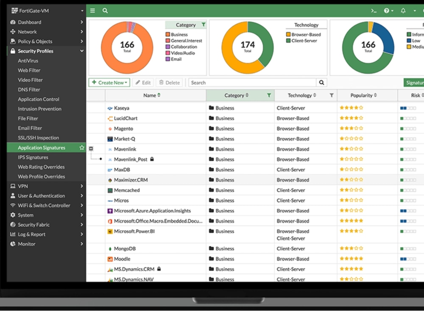The width and height of the screenshot is (424, 318).
Task: Click the Technology donut chart
Action: 248,47
